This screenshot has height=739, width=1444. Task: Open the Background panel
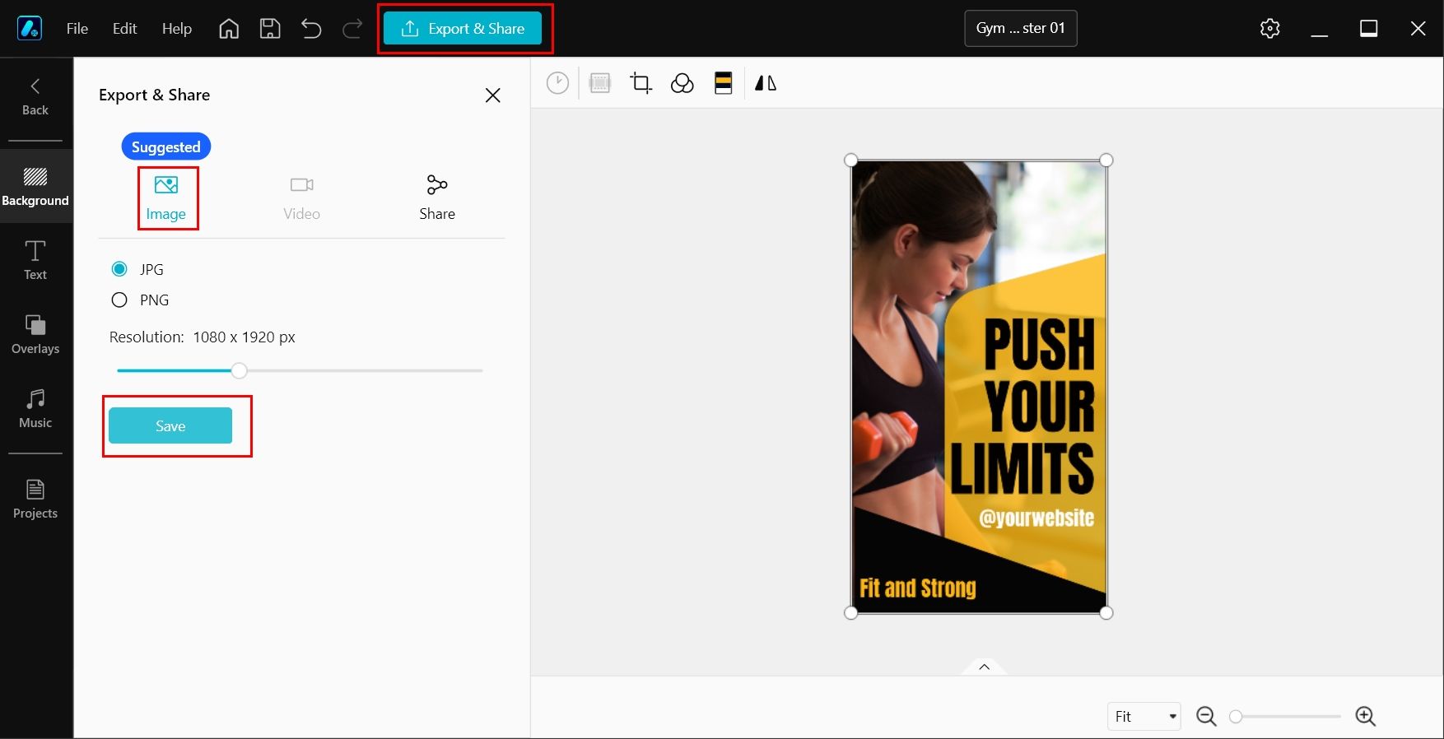35,187
